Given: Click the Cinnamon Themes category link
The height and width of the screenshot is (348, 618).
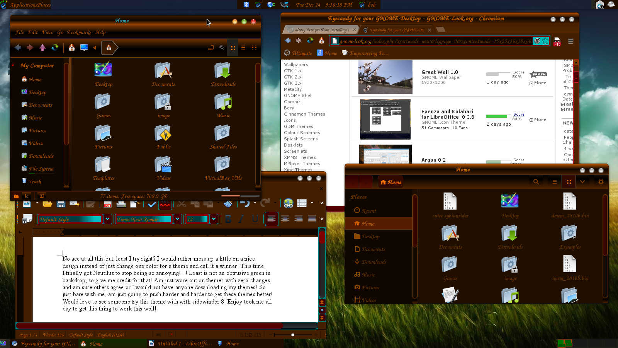Looking at the screenshot, I should [304, 114].
